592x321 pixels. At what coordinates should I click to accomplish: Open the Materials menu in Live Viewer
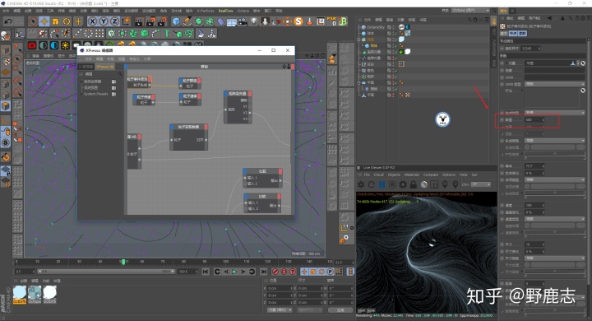(412, 174)
